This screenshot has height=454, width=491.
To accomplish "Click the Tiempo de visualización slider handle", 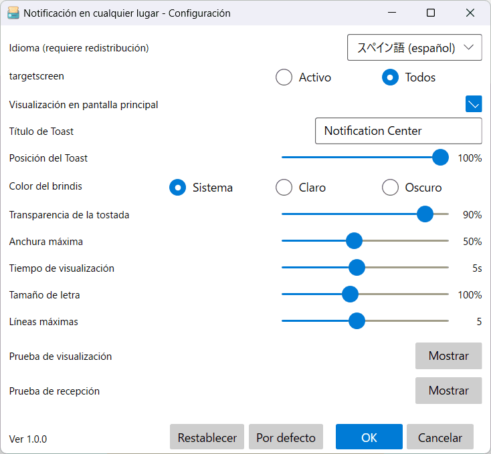I will (x=357, y=268).
